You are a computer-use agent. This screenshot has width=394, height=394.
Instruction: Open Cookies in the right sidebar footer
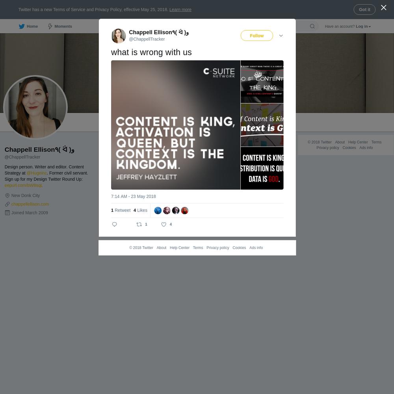[349, 148]
